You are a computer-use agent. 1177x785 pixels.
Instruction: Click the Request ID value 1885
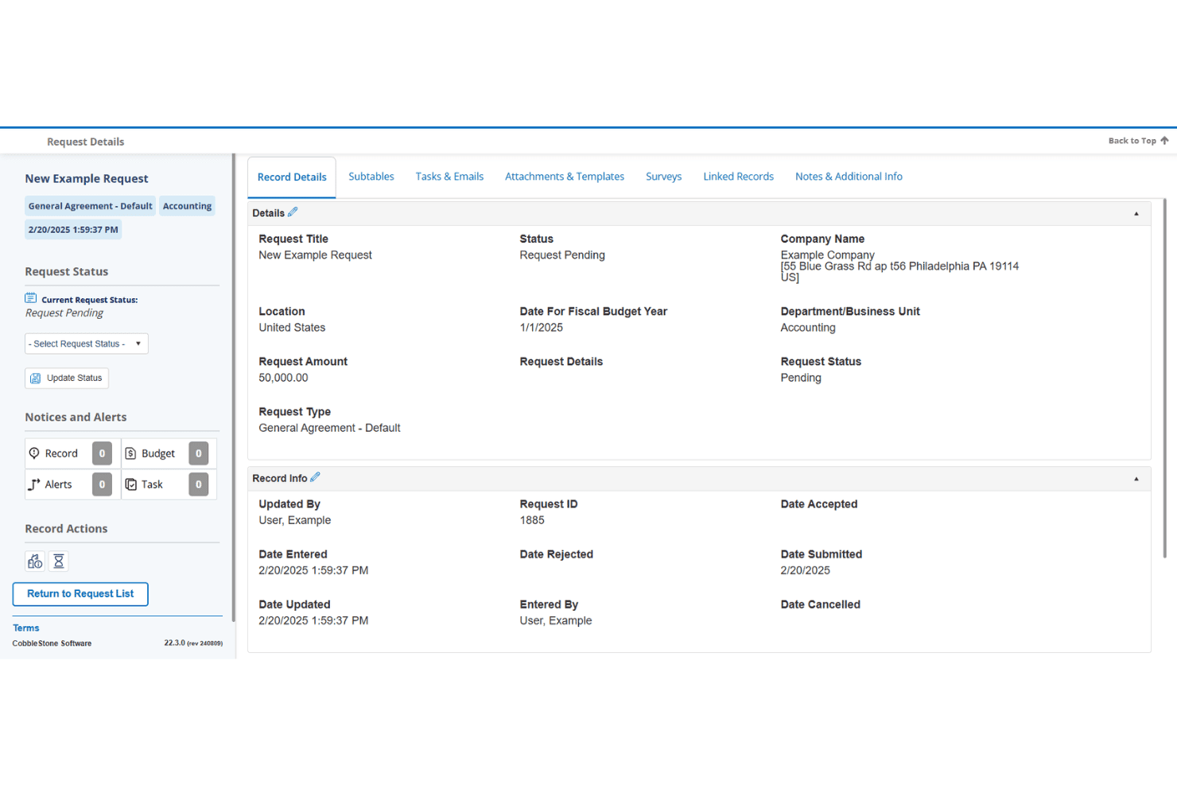pos(532,520)
